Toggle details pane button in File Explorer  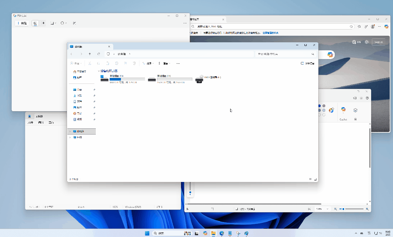pos(307,63)
